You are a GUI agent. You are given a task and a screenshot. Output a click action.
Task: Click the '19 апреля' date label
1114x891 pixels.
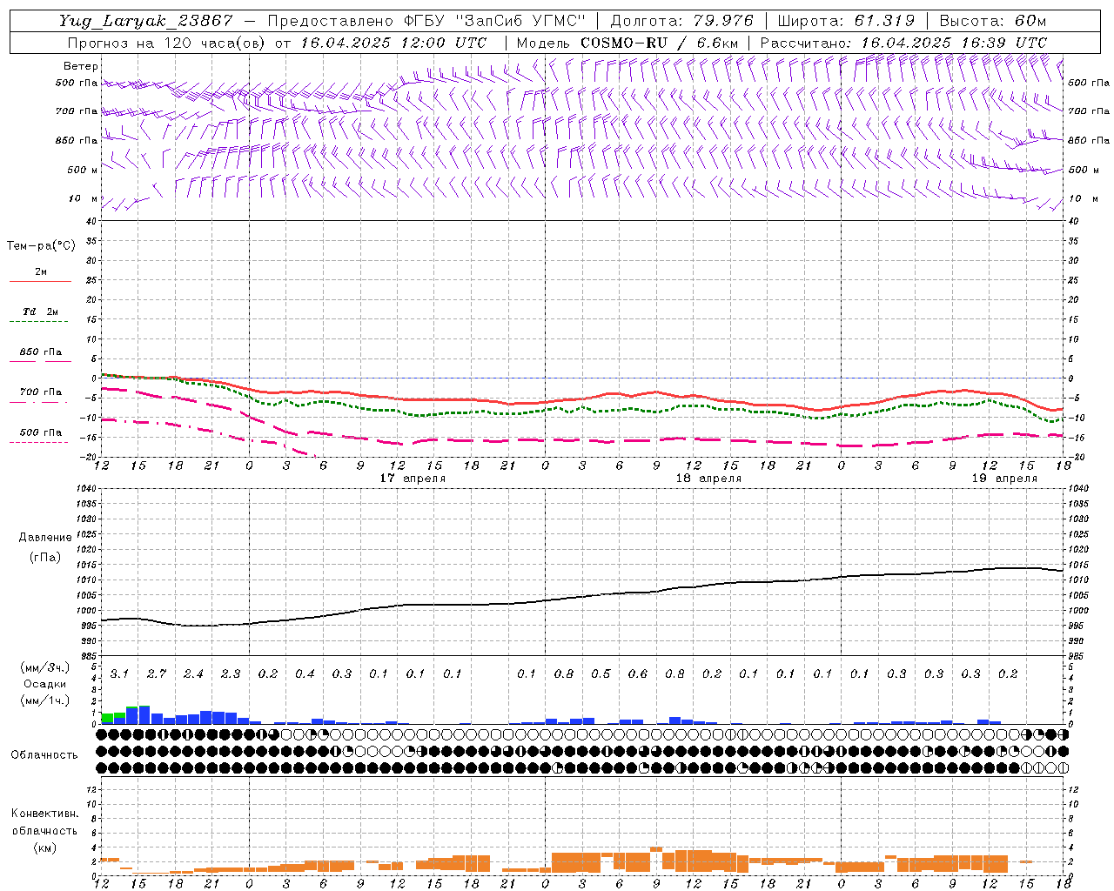tap(1004, 479)
